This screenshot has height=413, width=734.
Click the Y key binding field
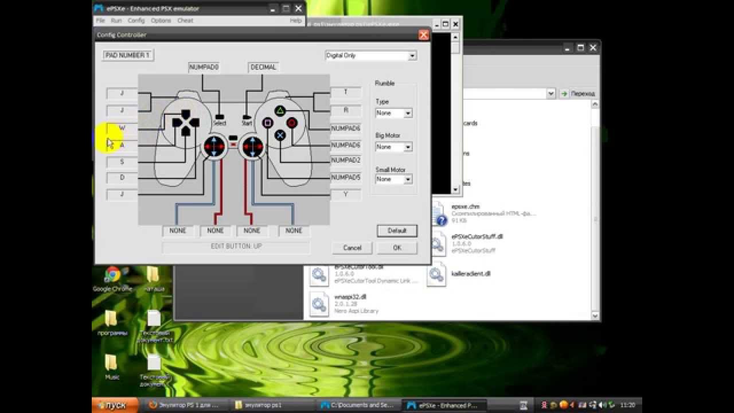(x=346, y=194)
